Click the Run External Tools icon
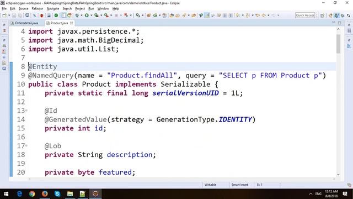The width and height of the screenshot is (353, 199). point(106,15)
